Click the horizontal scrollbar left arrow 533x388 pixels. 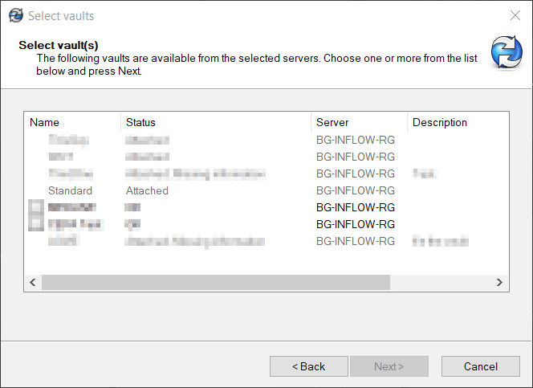[x=33, y=282]
